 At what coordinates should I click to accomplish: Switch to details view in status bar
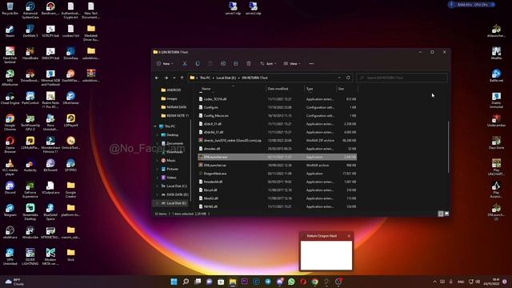click(441, 214)
